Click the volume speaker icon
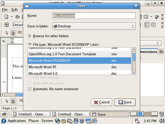 coord(161,121)
